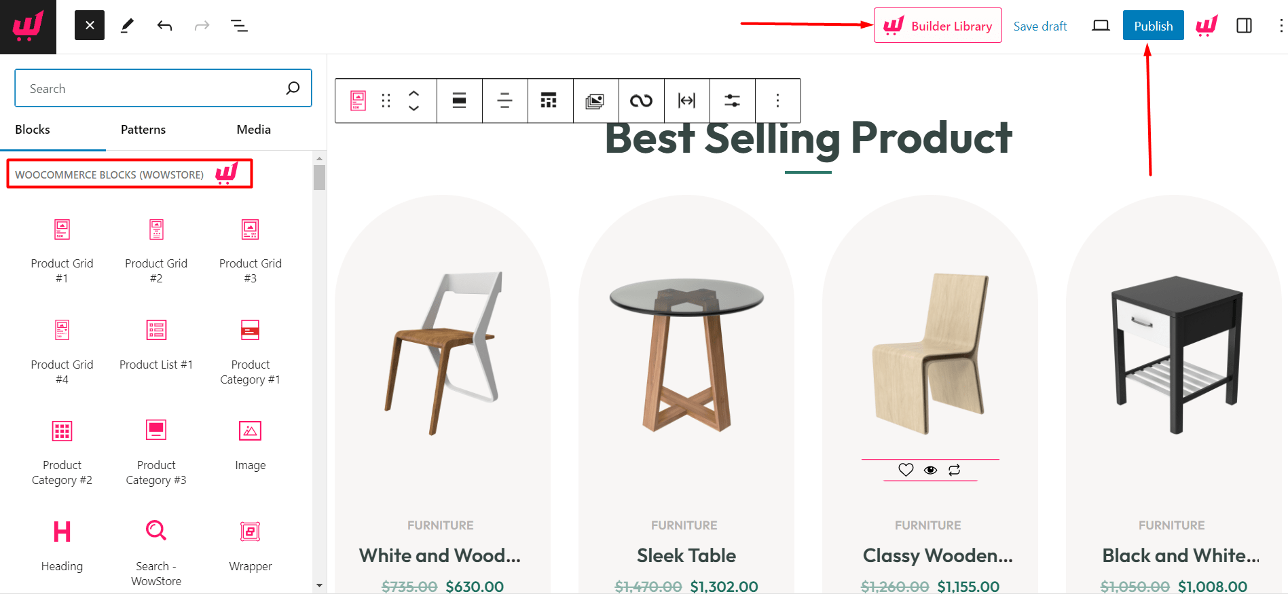Open the Sleek Table product title
Image resolution: width=1288 pixels, height=594 pixels.
pos(686,555)
